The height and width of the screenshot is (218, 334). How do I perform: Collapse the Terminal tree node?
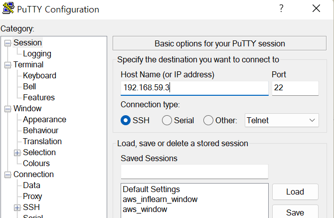coord(7,65)
